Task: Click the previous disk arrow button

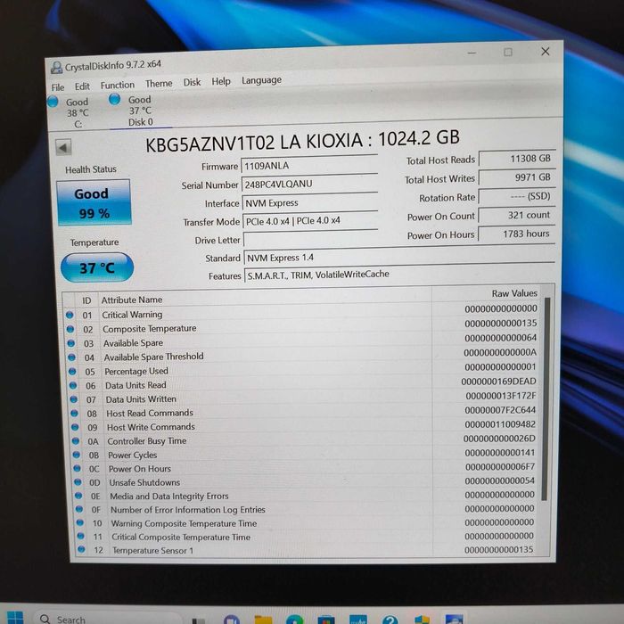Action: point(63,148)
